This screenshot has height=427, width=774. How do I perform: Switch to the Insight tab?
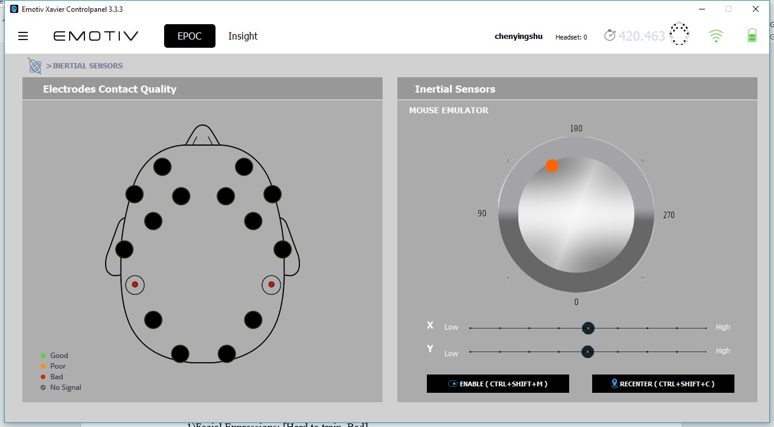coord(243,36)
